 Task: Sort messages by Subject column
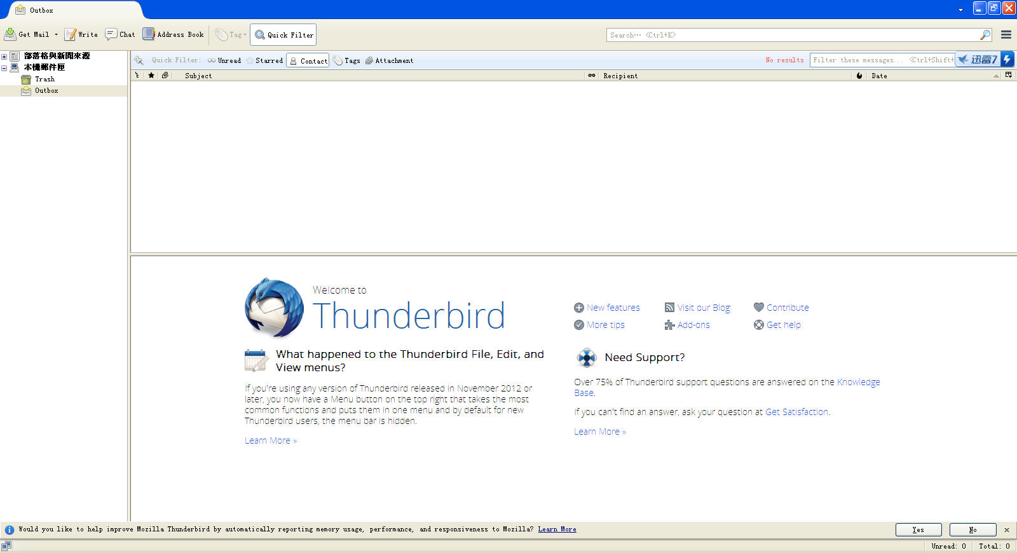(378, 76)
